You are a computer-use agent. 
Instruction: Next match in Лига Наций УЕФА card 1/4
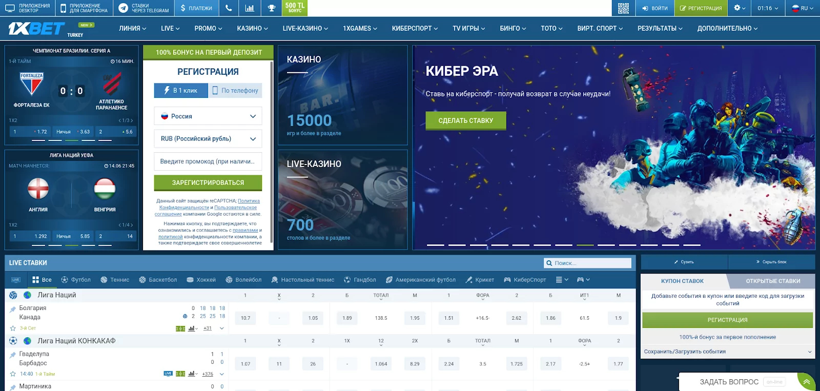(x=131, y=225)
